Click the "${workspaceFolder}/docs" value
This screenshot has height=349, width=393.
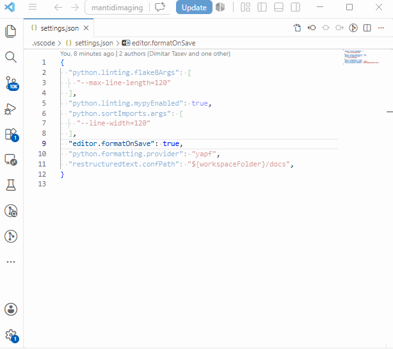tap(239, 164)
